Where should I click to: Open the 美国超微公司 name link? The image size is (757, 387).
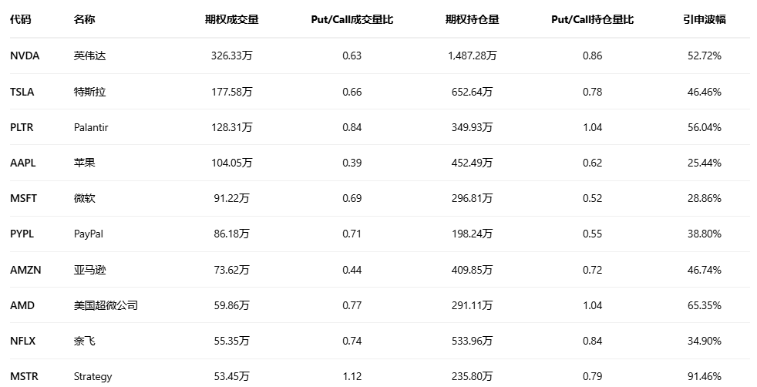pyautogui.click(x=106, y=305)
